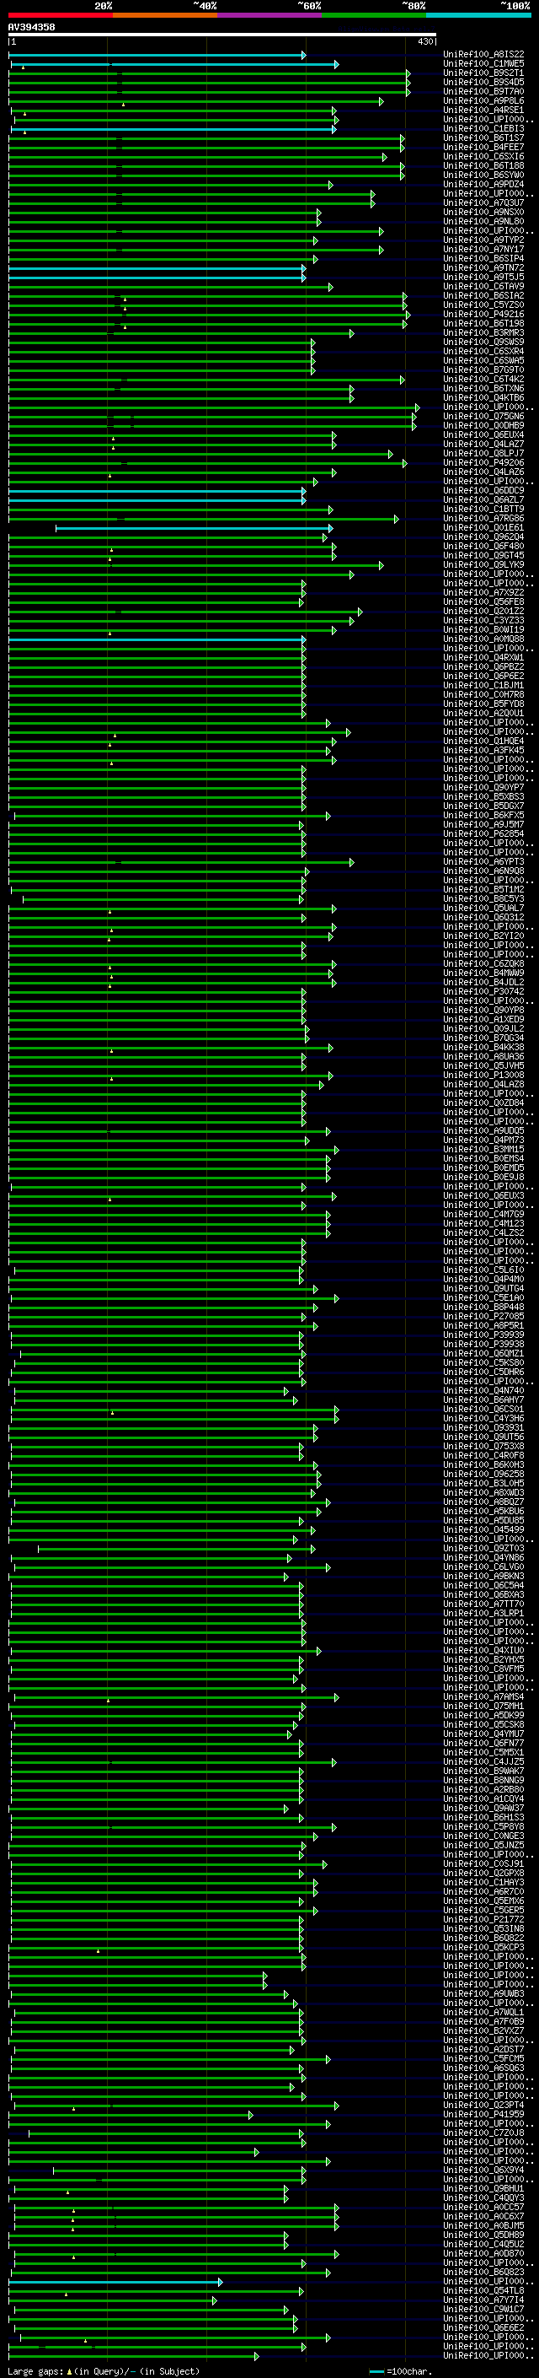Select hit label UniRef100_B0WI19
539x2378 pixels.
[483, 629]
